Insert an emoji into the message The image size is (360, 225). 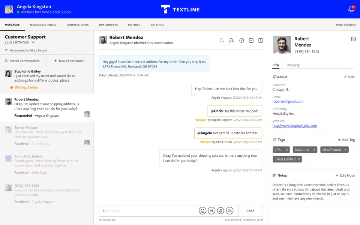(202, 211)
